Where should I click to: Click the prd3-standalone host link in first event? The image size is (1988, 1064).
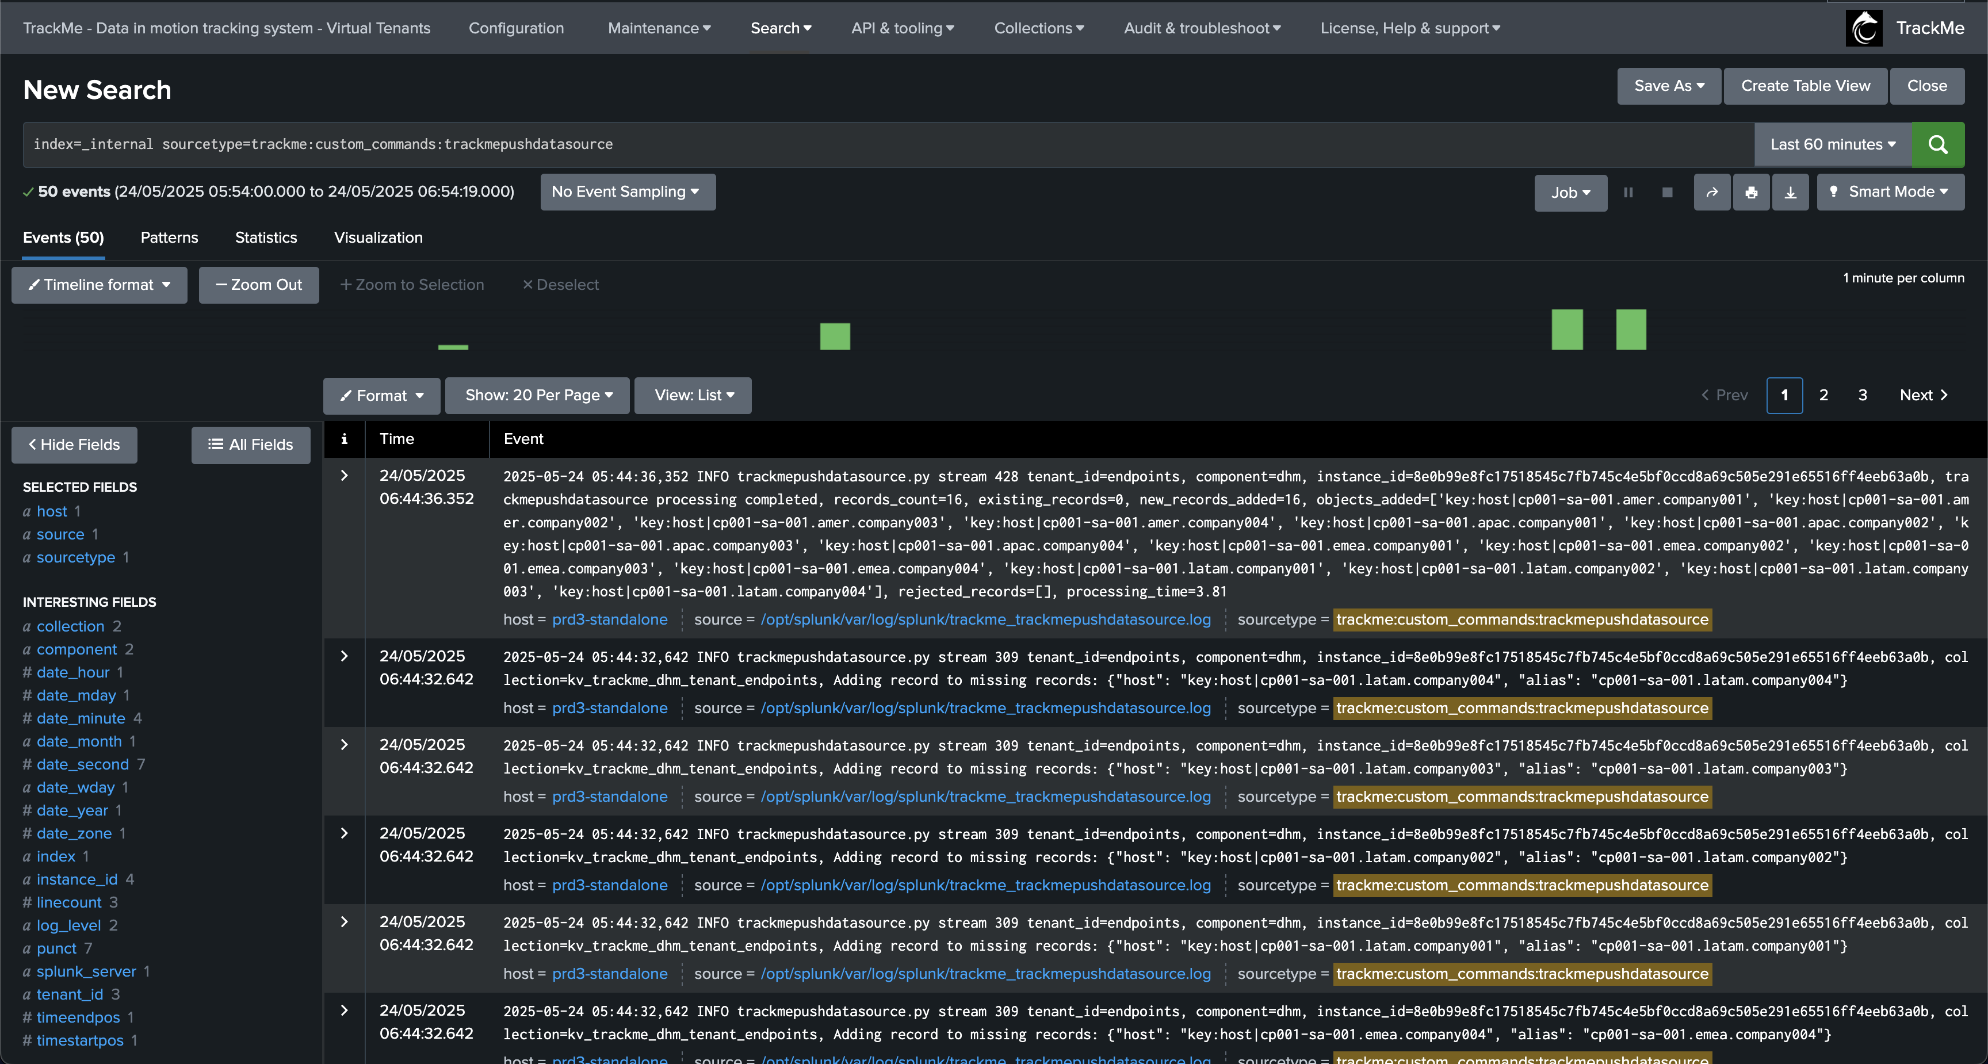[x=609, y=619]
